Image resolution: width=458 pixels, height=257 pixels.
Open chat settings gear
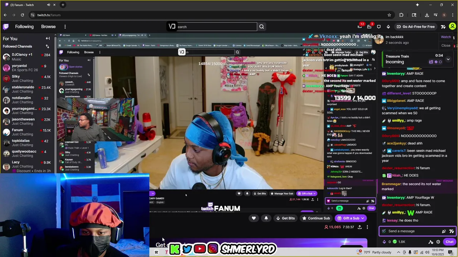click(x=438, y=242)
